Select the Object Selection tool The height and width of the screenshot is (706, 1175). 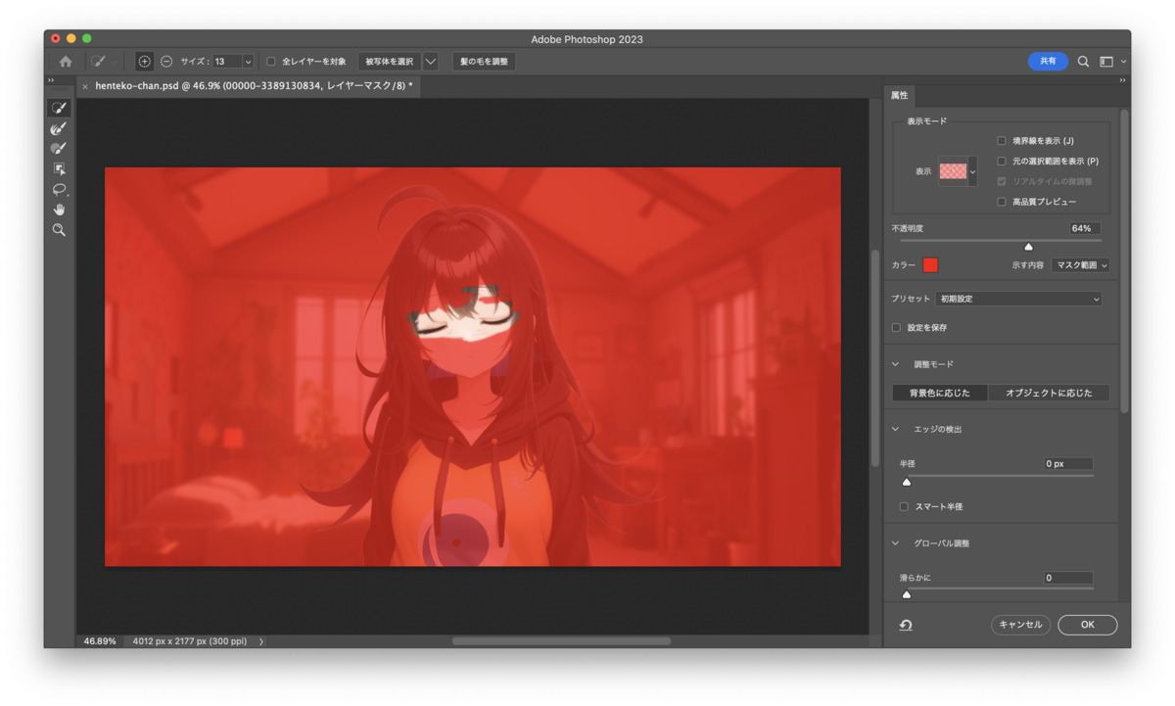(59, 169)
